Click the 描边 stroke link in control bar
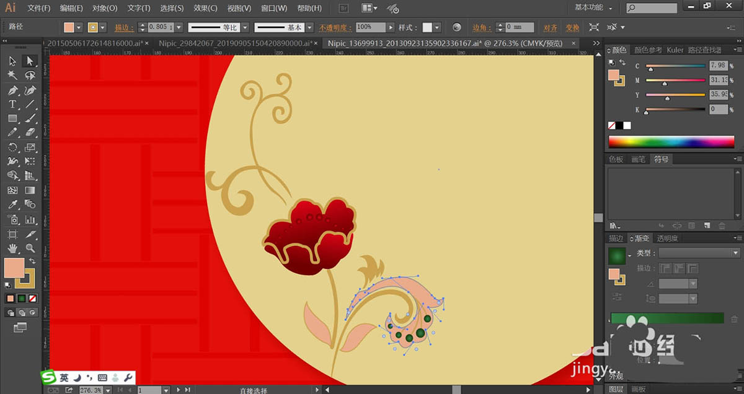The width and height of the screenshot is (744, 394). 124,28
